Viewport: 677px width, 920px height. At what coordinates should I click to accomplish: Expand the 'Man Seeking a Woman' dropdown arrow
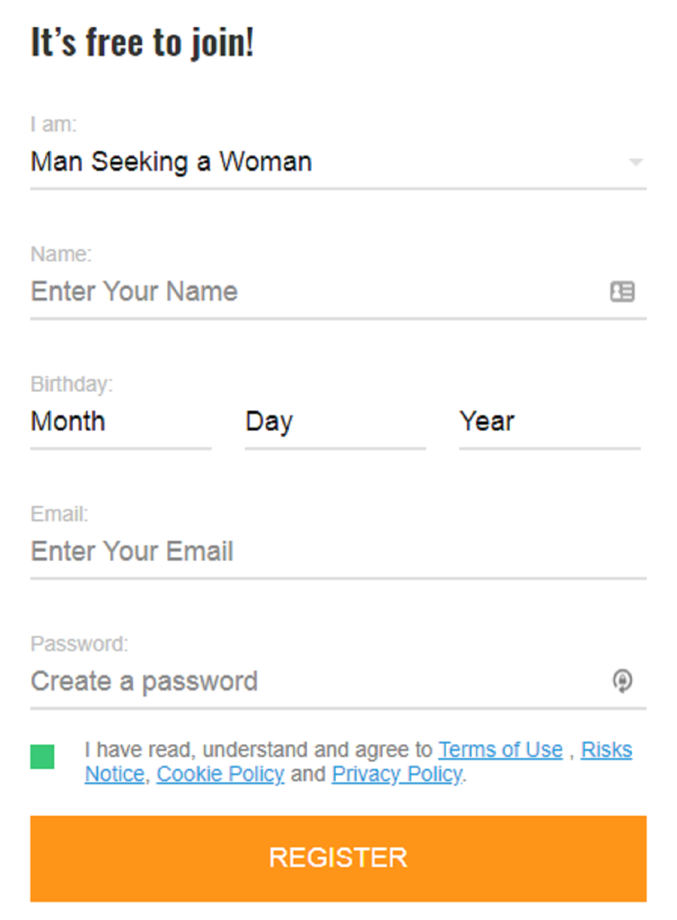pos(636,162)
